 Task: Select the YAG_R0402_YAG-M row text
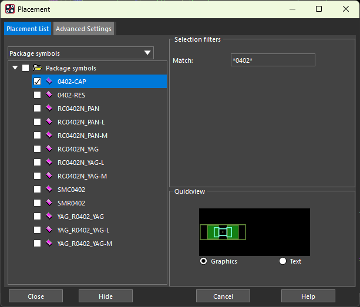tap(85, 244)
